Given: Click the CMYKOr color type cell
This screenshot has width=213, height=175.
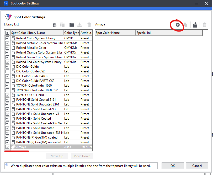Looking at the screenshot, I should pyautogui.click(x=70, y=52).
